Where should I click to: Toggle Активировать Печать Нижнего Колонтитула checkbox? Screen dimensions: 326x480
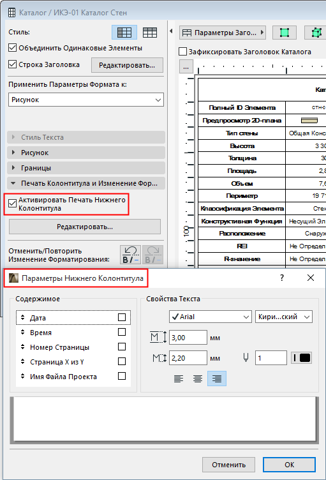[12, 203]
